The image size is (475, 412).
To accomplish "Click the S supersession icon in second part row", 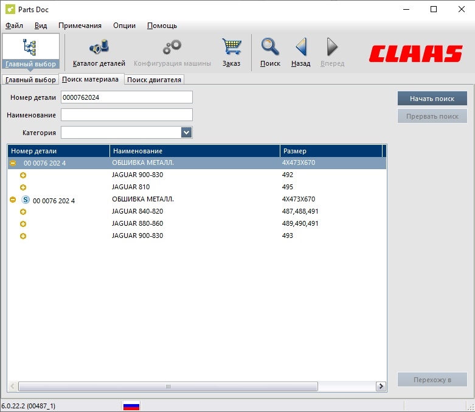I will coord(26,200).
